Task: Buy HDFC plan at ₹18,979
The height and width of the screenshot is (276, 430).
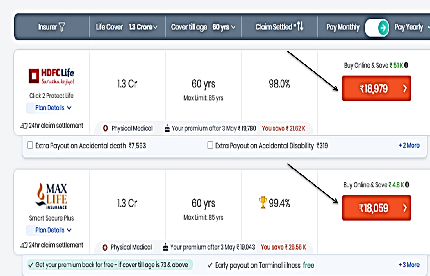Action: click(x=377, y=88)
